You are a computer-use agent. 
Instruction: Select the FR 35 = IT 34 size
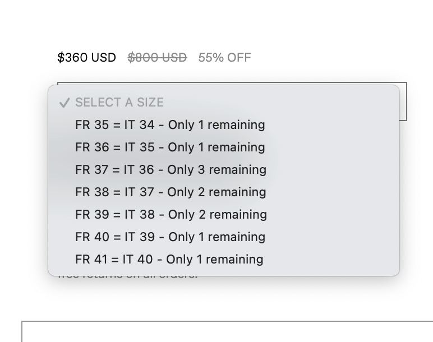170,124
